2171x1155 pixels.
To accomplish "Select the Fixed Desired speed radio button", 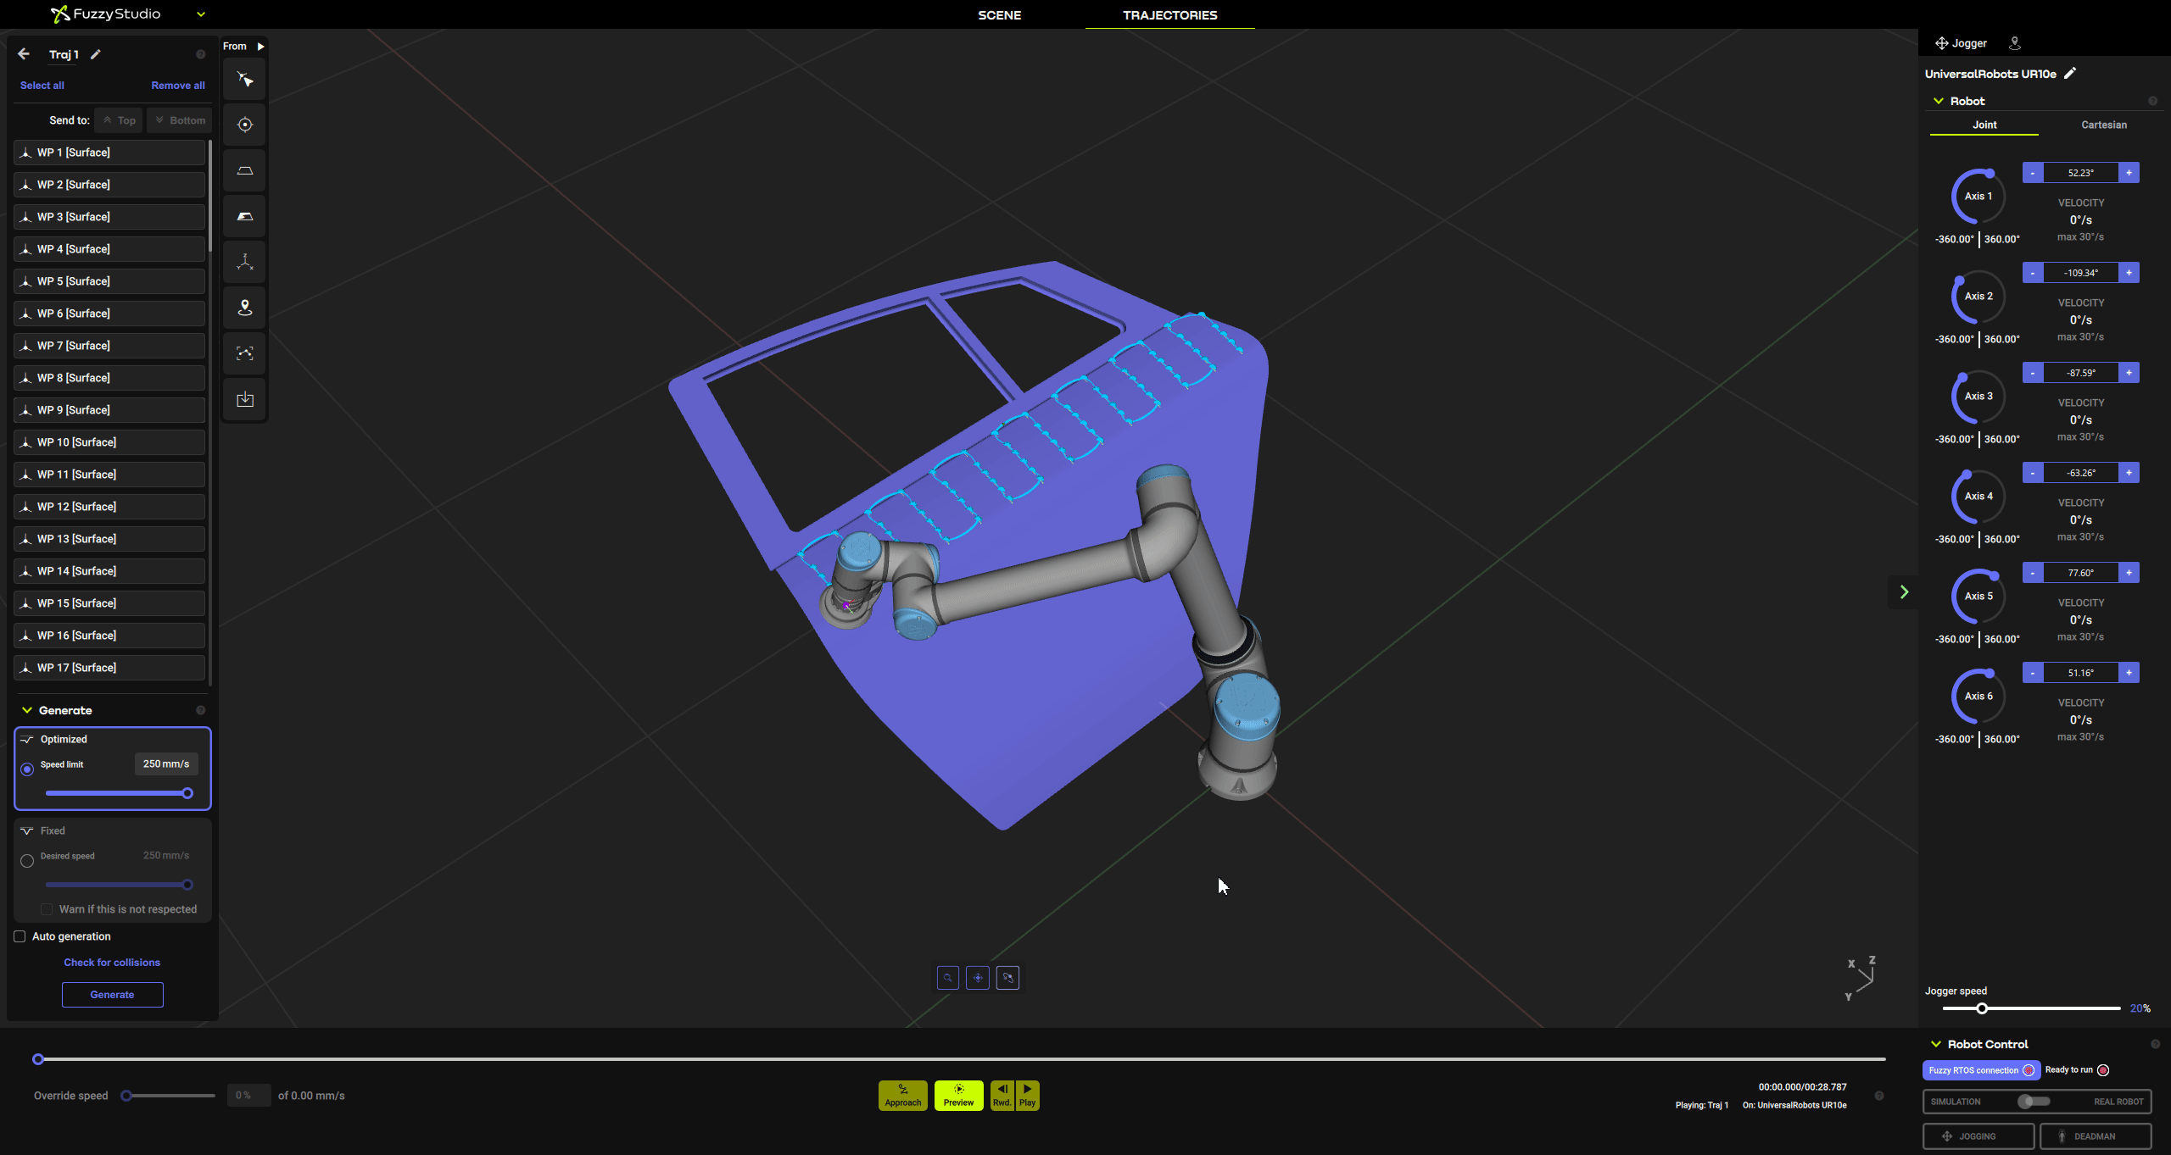I will pyautogui.click(x=27, y=861).
